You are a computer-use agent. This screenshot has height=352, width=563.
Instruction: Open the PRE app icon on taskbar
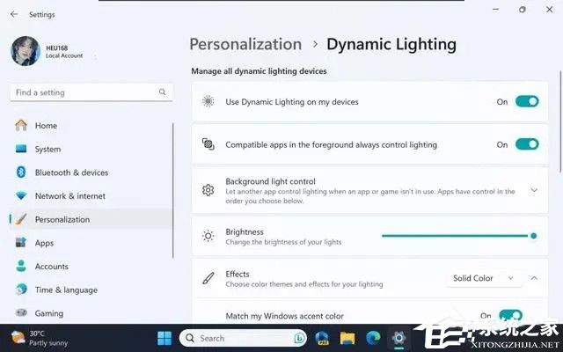pyautogui.click(x=322, y=338)
